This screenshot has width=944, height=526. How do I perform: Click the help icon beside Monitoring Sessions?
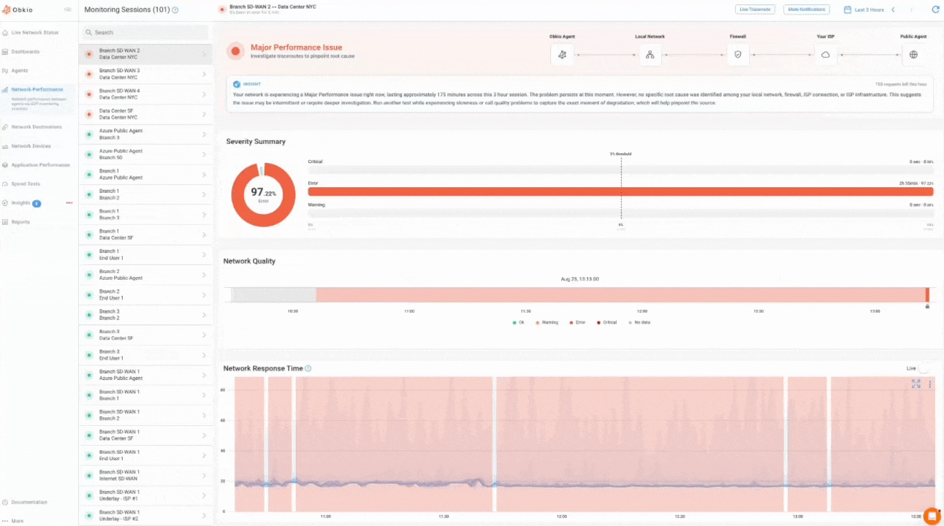click(175, 10)
